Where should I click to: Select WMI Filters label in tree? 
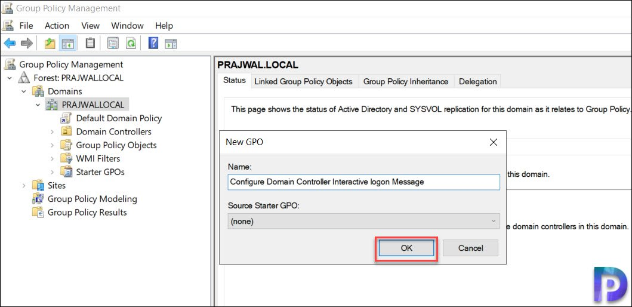98,158
